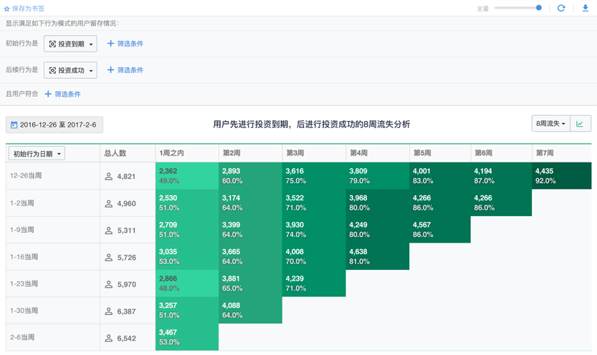The image size is (597, 355).
Task: Open the 初始行为日期 dropdown in table header
Action: click(37, 153)
